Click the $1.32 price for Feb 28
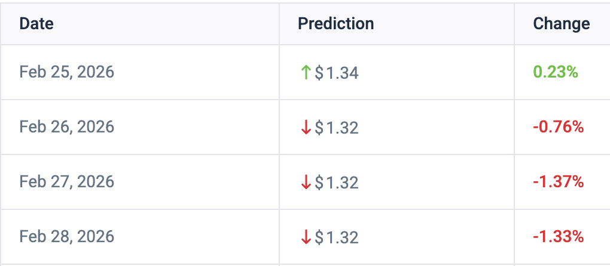This screenshot has width=610, height=266. [337, 237]
